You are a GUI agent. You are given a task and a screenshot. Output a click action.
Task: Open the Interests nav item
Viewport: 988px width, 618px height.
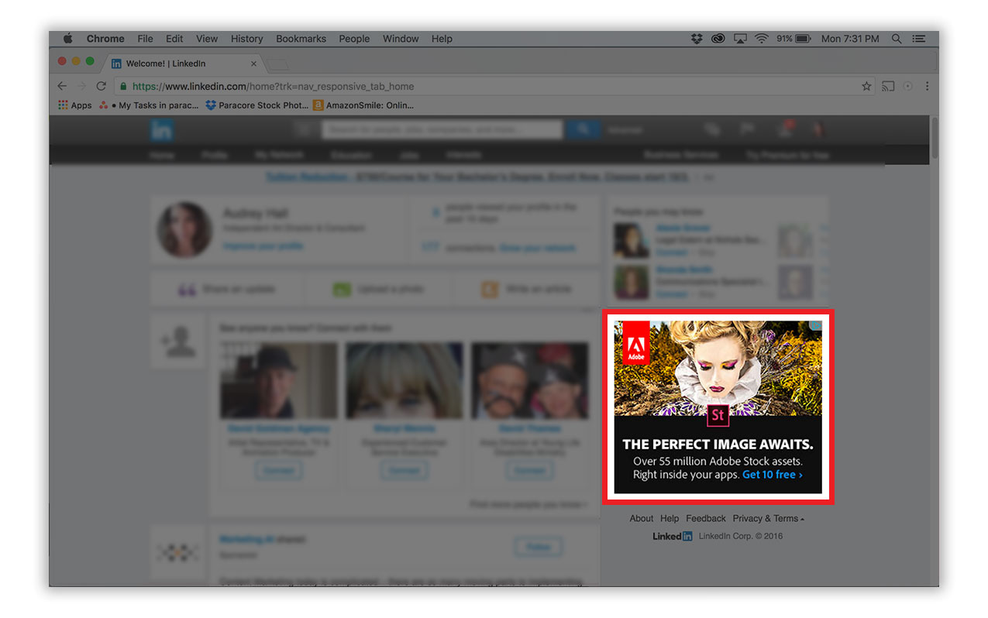[x=464, y=155]
